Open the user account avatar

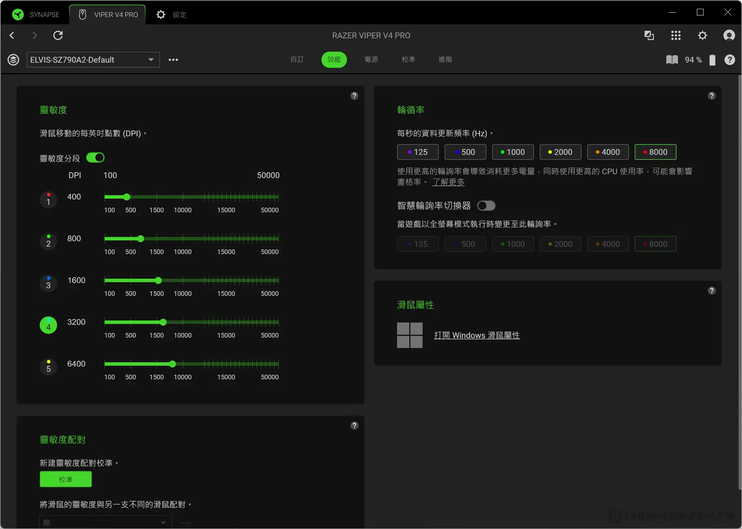coord(729,35)
